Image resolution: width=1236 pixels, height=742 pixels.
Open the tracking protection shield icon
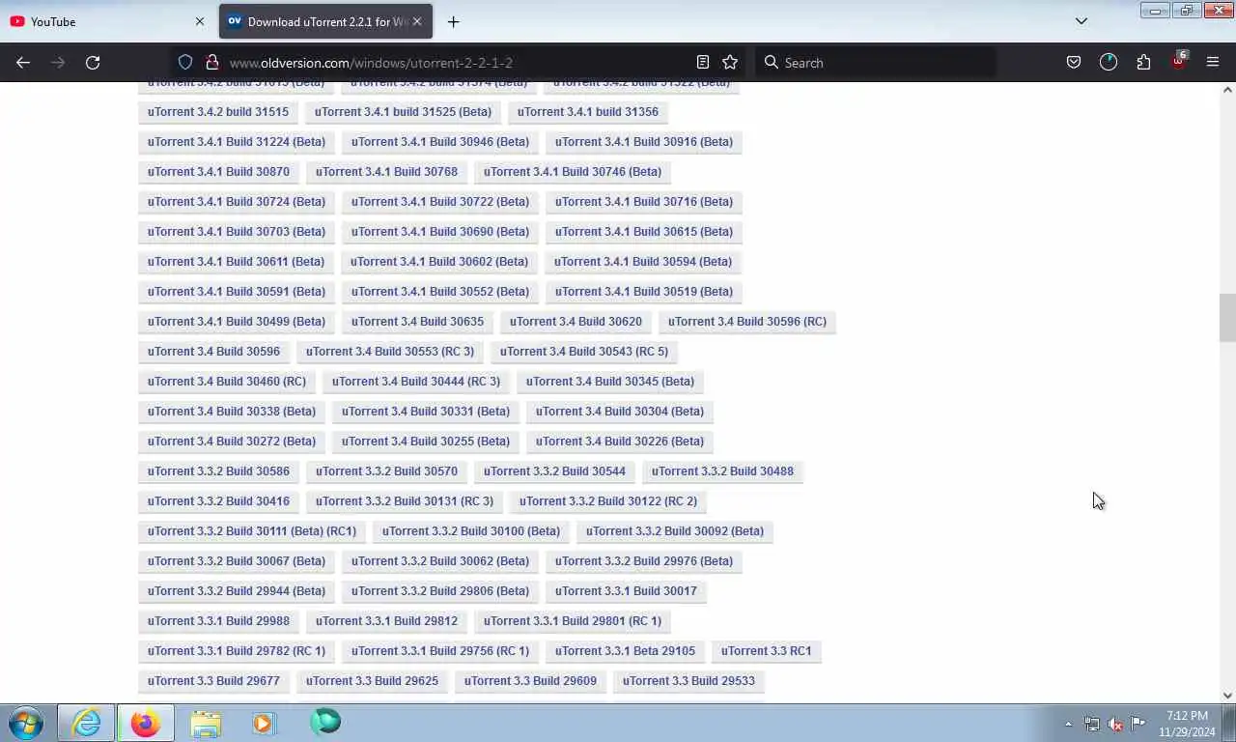coord(185,62)
